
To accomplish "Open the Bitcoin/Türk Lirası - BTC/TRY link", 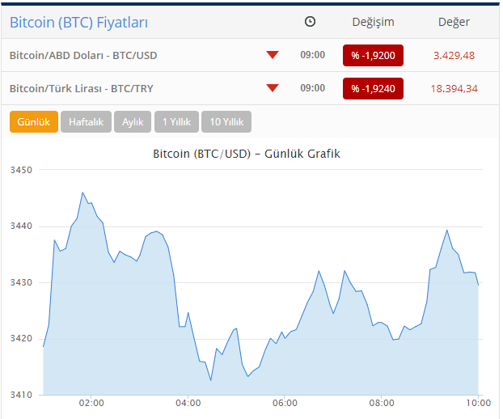I will tap(82, 88).
